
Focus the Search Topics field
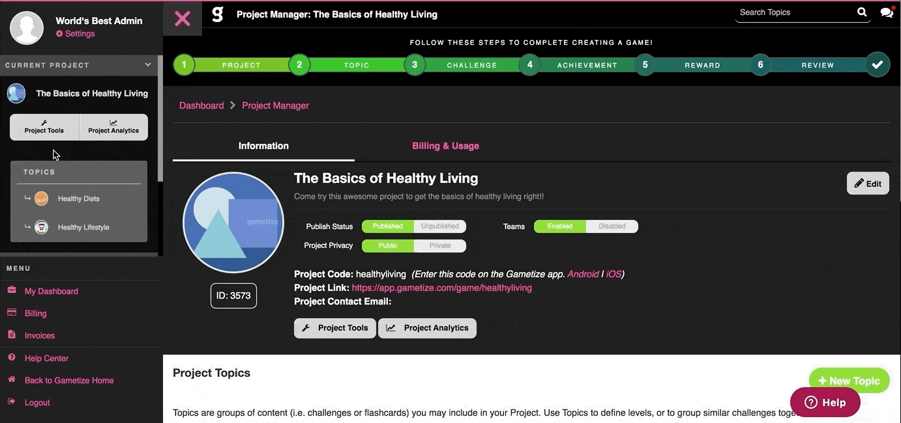tap(795, 12)
